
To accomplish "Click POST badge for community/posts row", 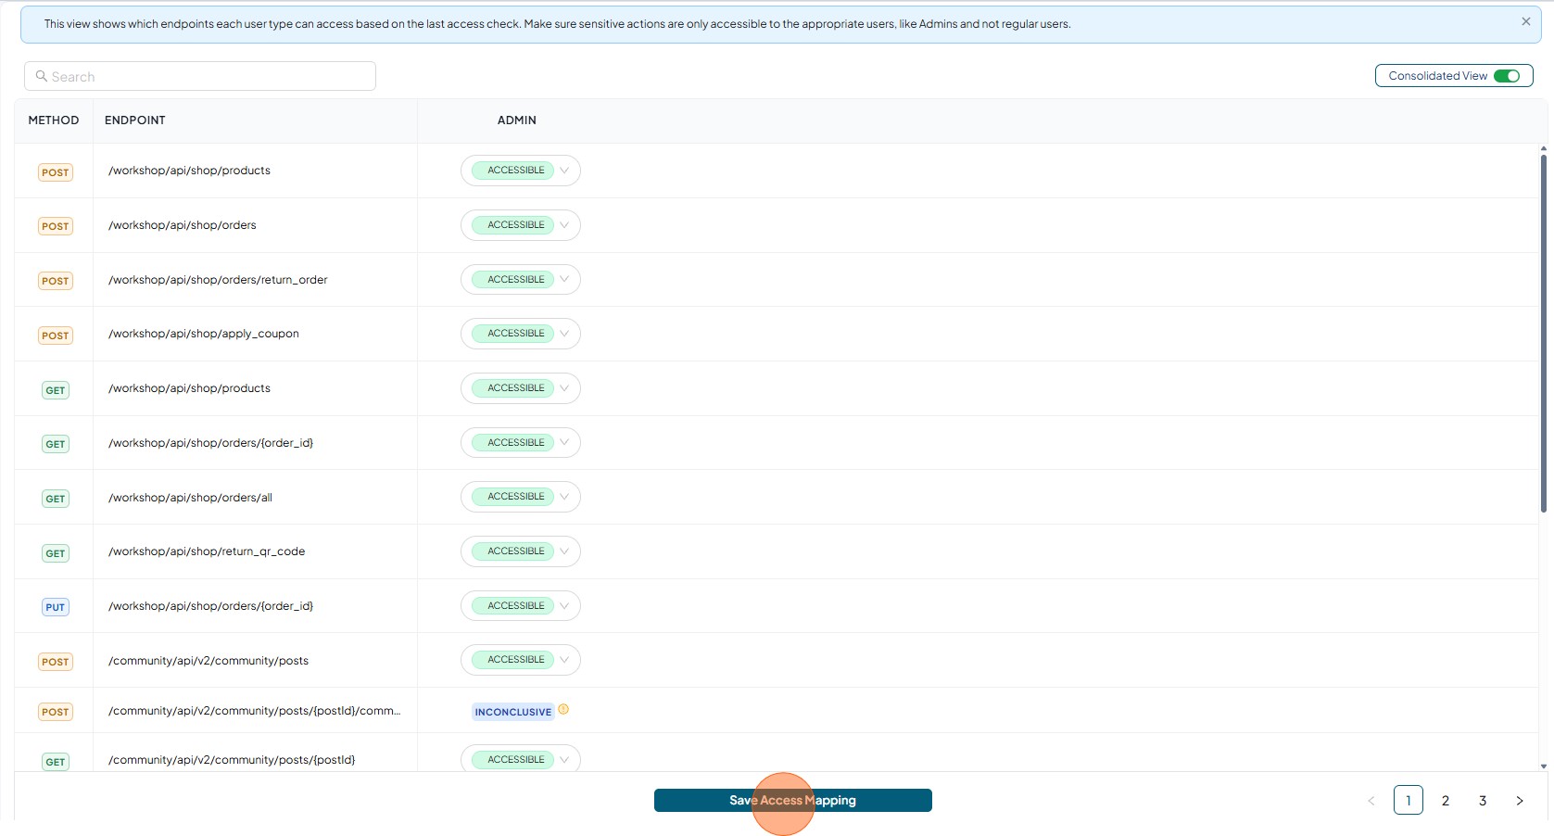I will coord(56,662).
